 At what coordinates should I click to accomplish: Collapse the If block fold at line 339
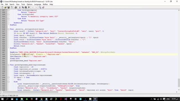[9, 77]
